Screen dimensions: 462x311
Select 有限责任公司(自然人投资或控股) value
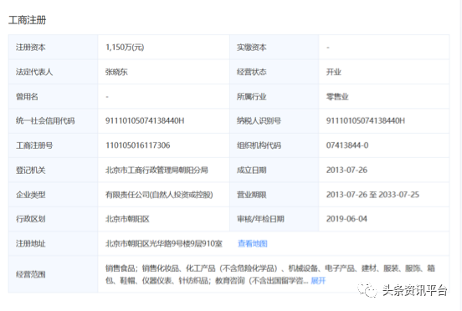point(159,195)
